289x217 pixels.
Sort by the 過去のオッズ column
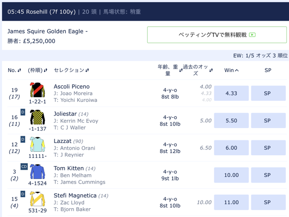coord(197,70)
